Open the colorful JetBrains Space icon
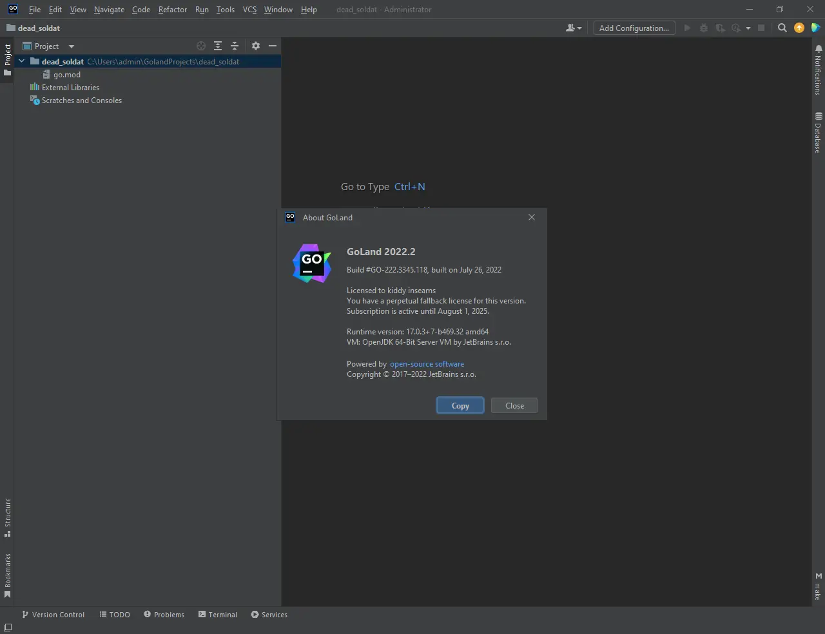Image resolution: width=825 pixels, height=634 pixels. [815, 28]
